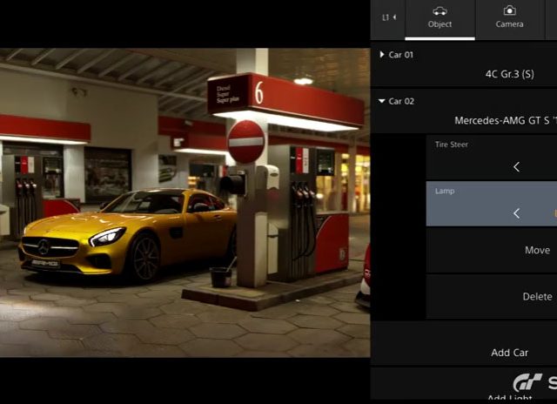Click Add Light at the bottom
This screenshot has width=557, height=404.
click(x=509, y=399)
